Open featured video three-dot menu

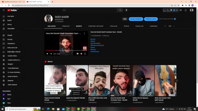(x=84, y=33)
